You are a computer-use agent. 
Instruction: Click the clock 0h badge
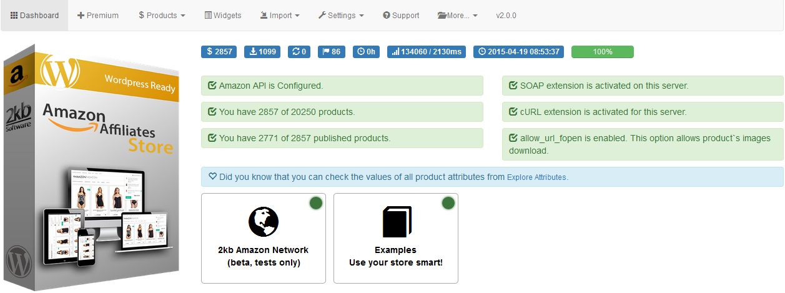(366, 52)
